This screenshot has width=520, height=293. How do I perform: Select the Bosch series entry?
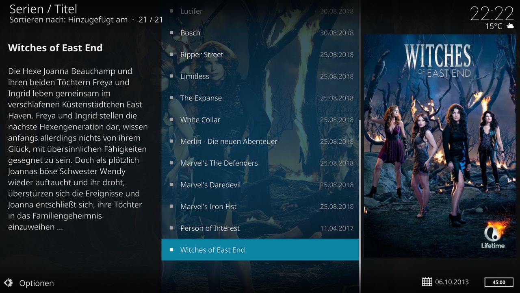point(260,33)
